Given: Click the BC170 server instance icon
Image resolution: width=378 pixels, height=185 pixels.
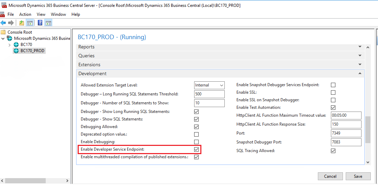Looking at the screenshot, I should tap(16, 45).
